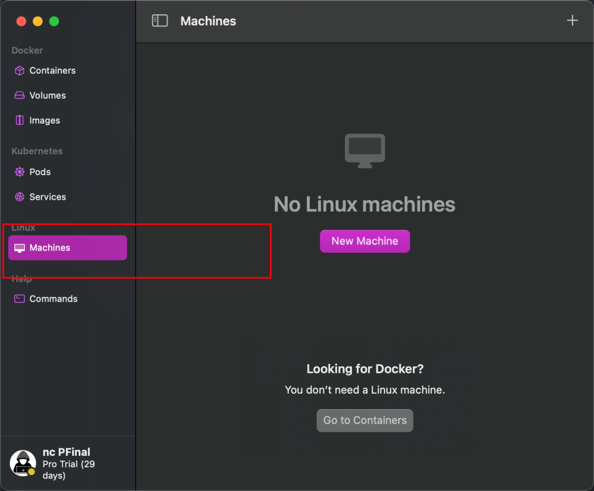Image resolution: width=594 pixels, height=491 pixels.
Task: Select Images from the sidebar
Action: [x=68, y=120]
